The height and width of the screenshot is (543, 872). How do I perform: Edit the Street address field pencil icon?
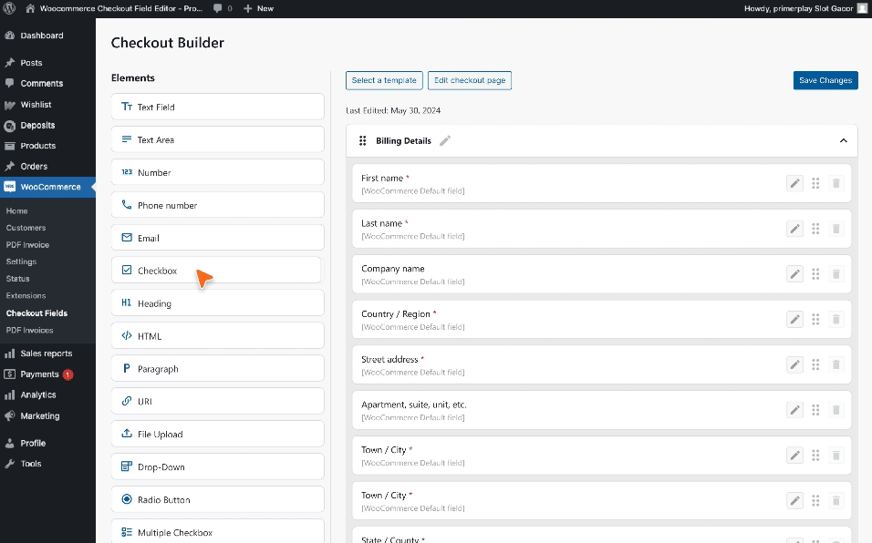click(x=795, y=364)
